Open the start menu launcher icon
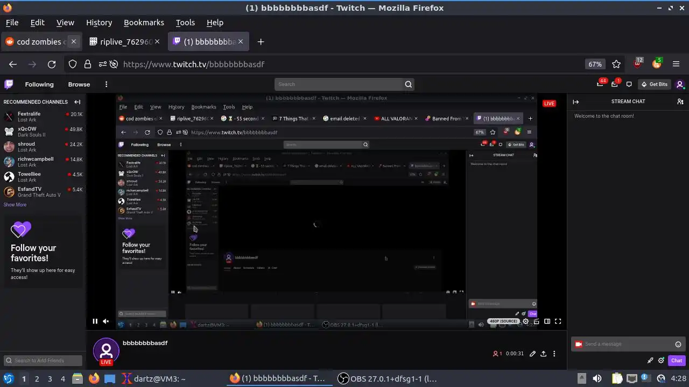 [x=8, y=378]
